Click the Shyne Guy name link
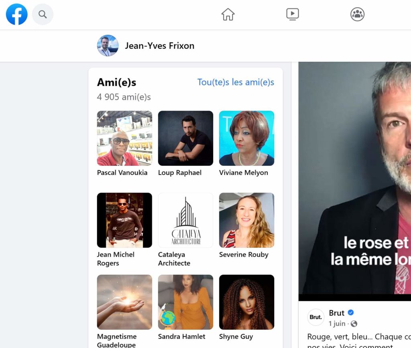This screenshot has width=411, height=348. tap(236, 336)
